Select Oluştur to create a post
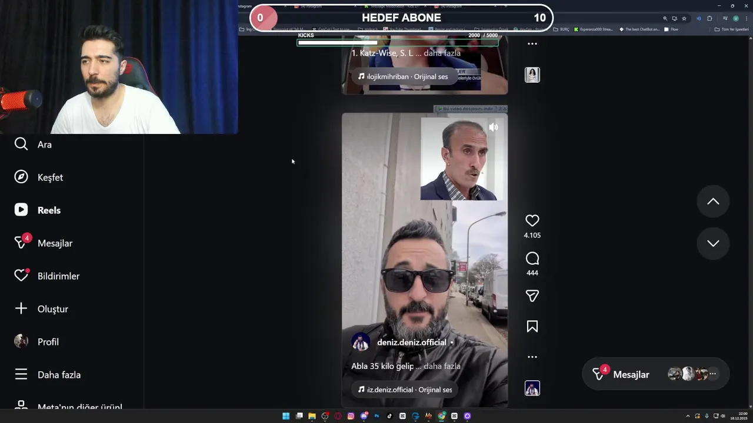Image resolution: width=753 pixels, height=423 pixels. click(x=41, y=308)
